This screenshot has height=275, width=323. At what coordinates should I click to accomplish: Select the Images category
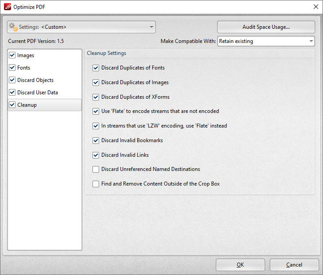pos(26,55)
